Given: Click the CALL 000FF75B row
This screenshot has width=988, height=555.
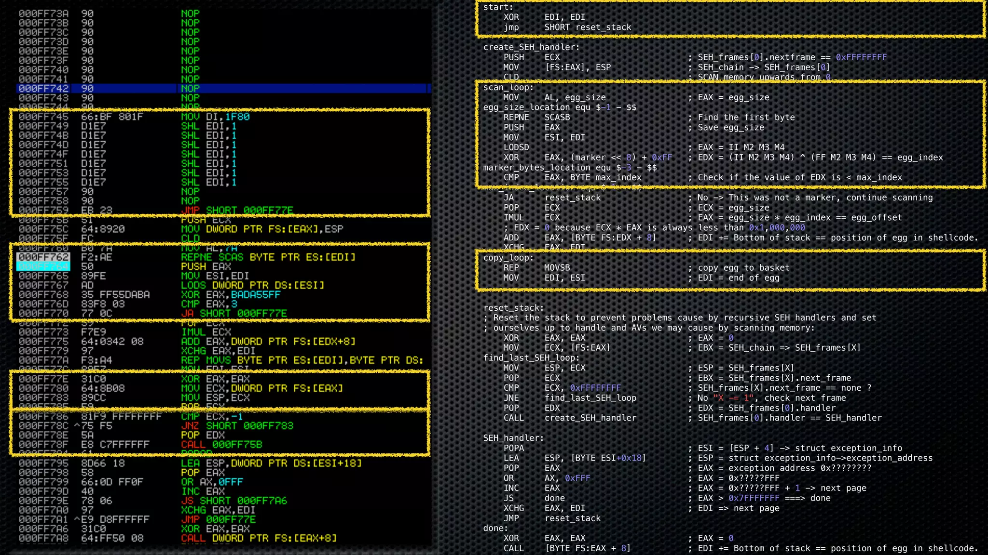Looking at the screenshot, I should coord(140,444).
